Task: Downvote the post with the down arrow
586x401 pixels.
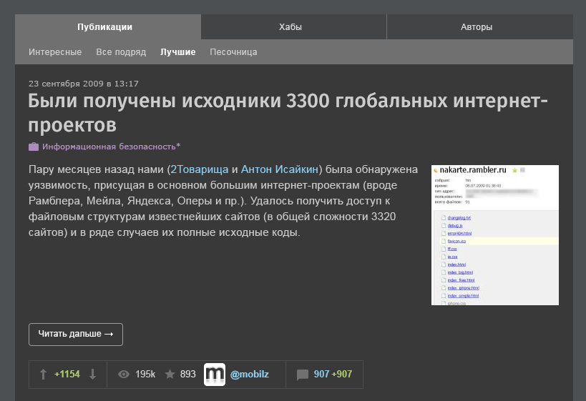Action: click(x=93, y=374)
